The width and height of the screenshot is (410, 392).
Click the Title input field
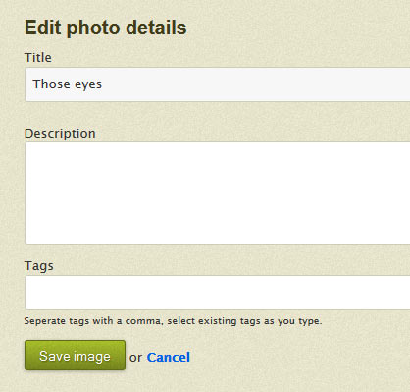pyautogui.click(x=218, y=84)
